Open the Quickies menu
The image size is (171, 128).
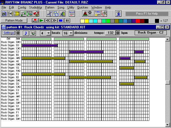(x=83, y=7)
